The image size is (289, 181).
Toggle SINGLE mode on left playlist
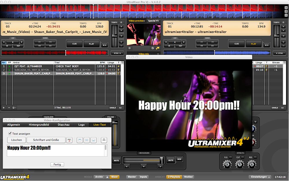[x=113, y=108]
